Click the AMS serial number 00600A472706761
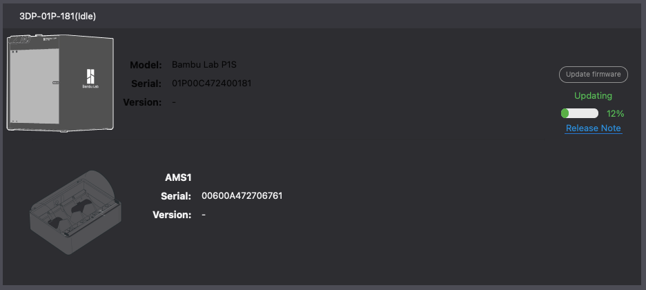This screenshot has height=290, width=646. 242,196
